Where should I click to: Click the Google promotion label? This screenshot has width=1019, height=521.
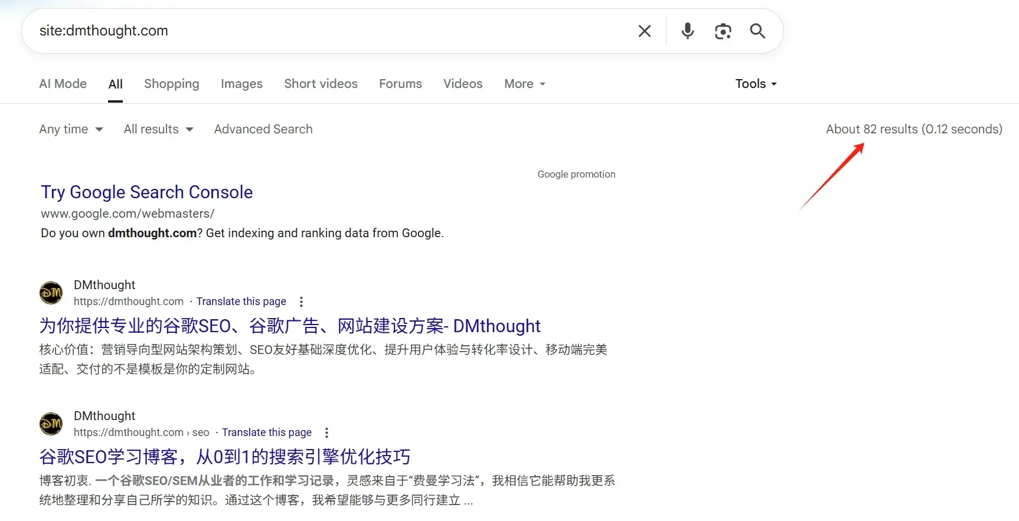(x=576, y=174)
